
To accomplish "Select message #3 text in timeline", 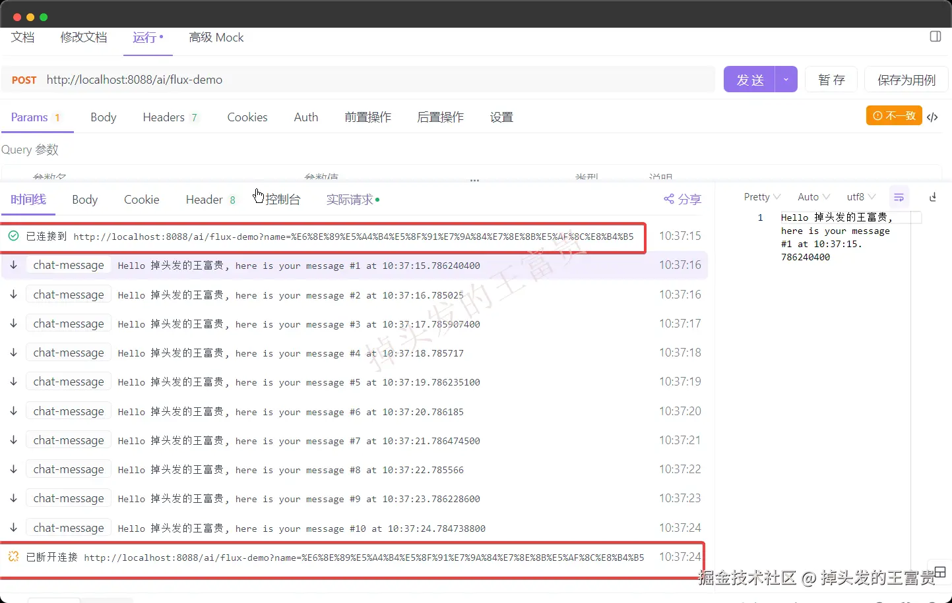I will click(x=299, y=324).
